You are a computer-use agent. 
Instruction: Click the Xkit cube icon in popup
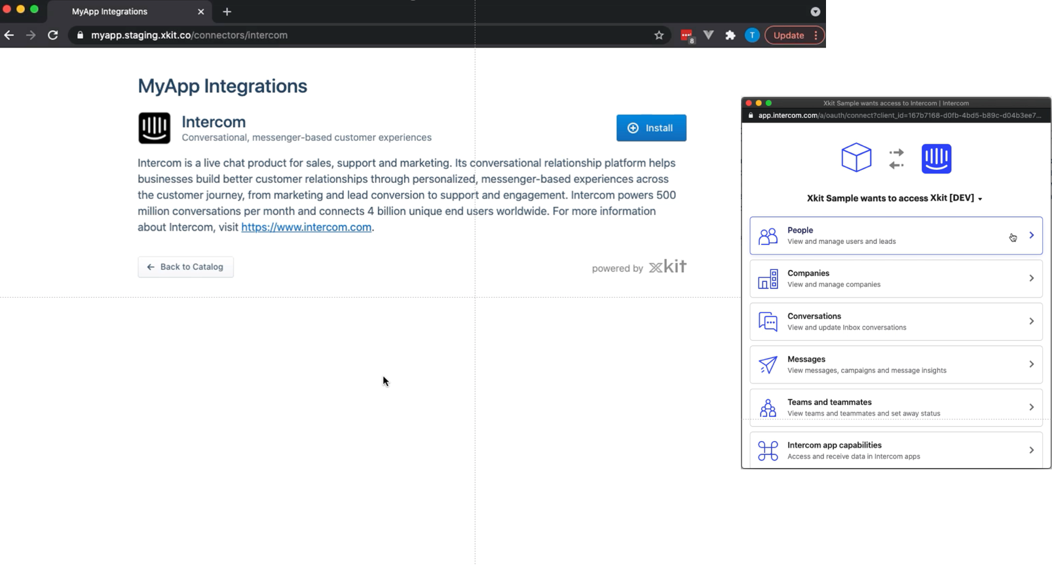tap(856, 158)
